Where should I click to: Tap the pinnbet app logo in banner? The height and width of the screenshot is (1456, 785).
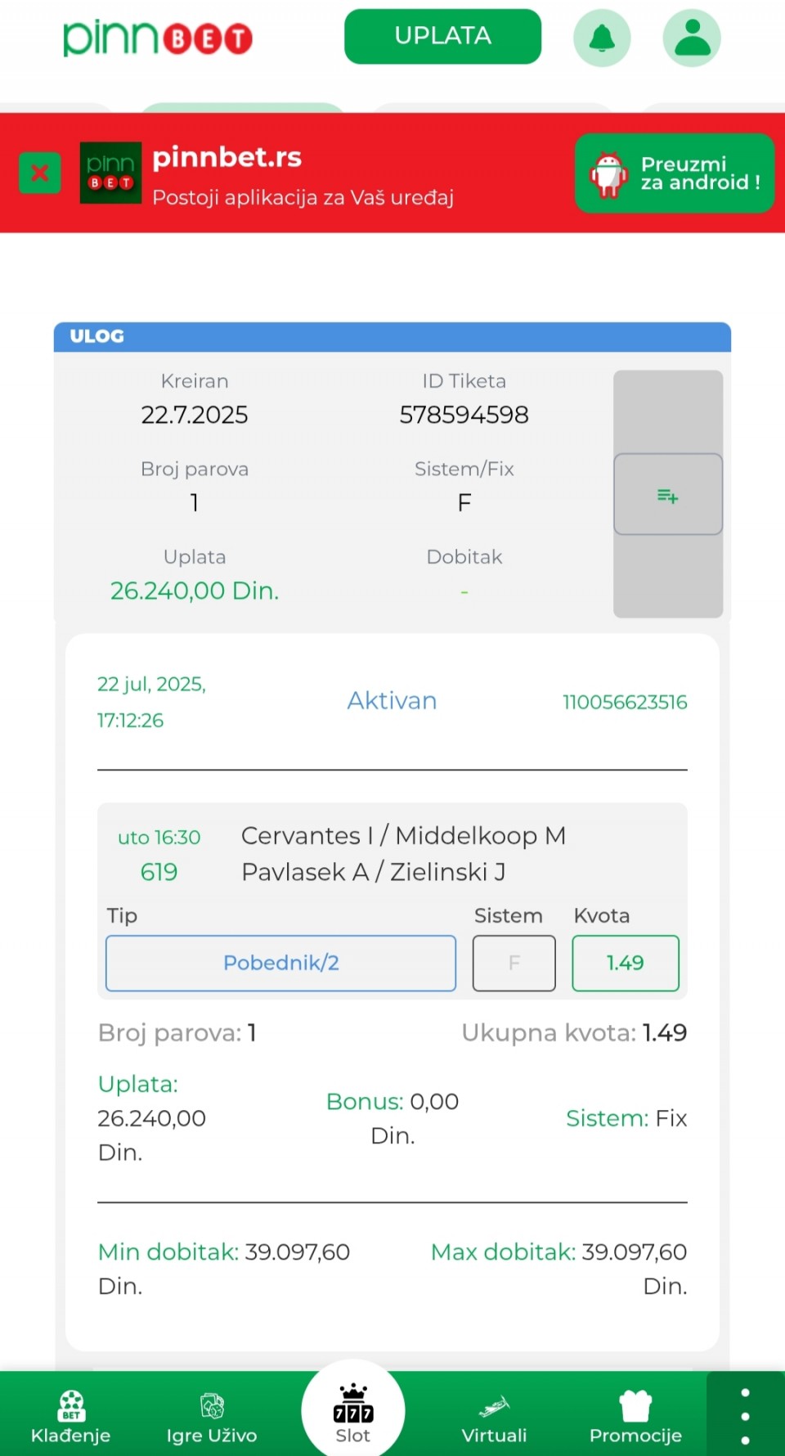[110, 173]
